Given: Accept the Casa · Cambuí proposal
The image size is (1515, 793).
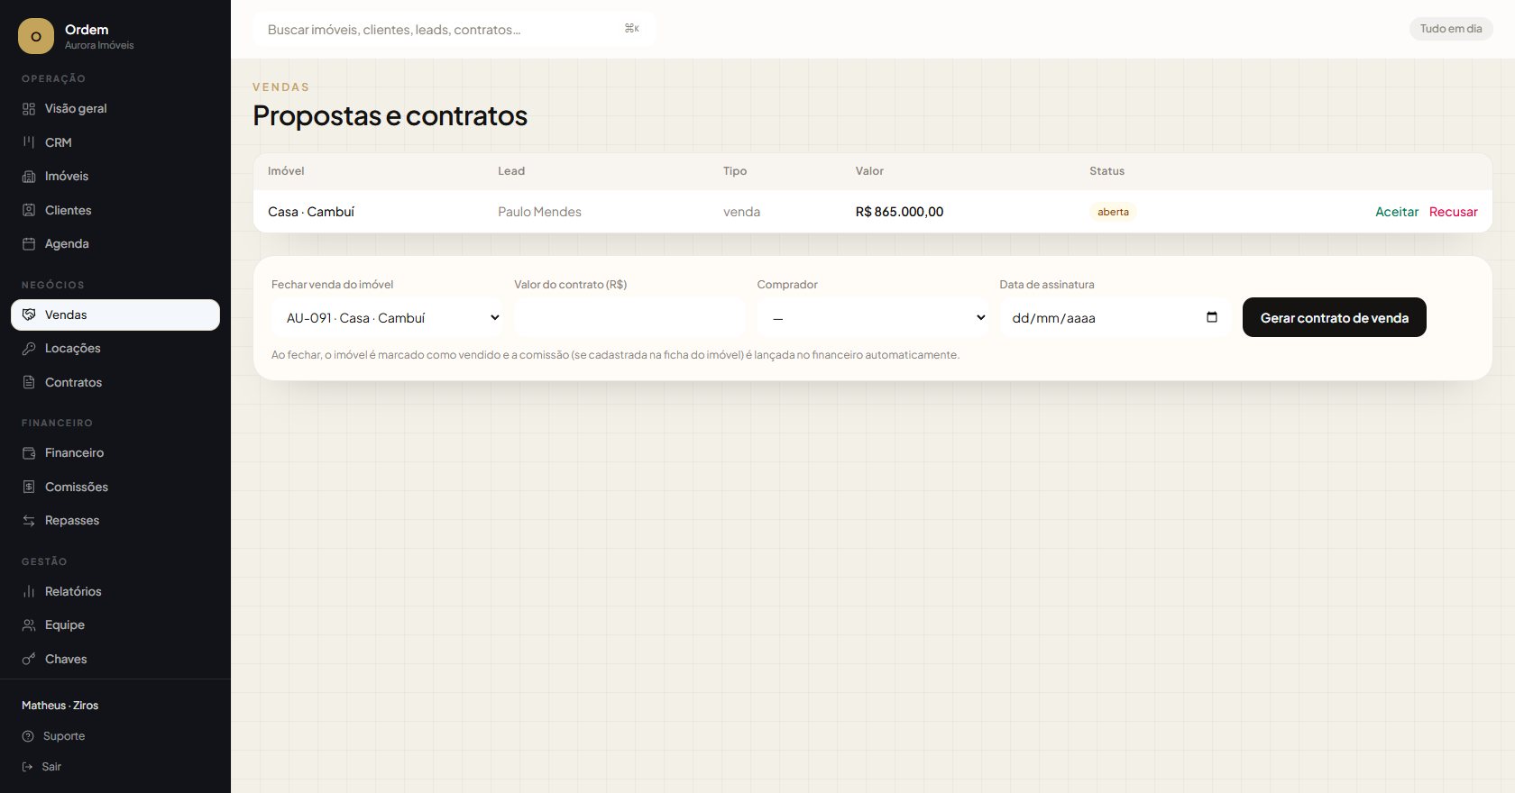Looking at the screenshot, I should click(x=1397, y=212).
